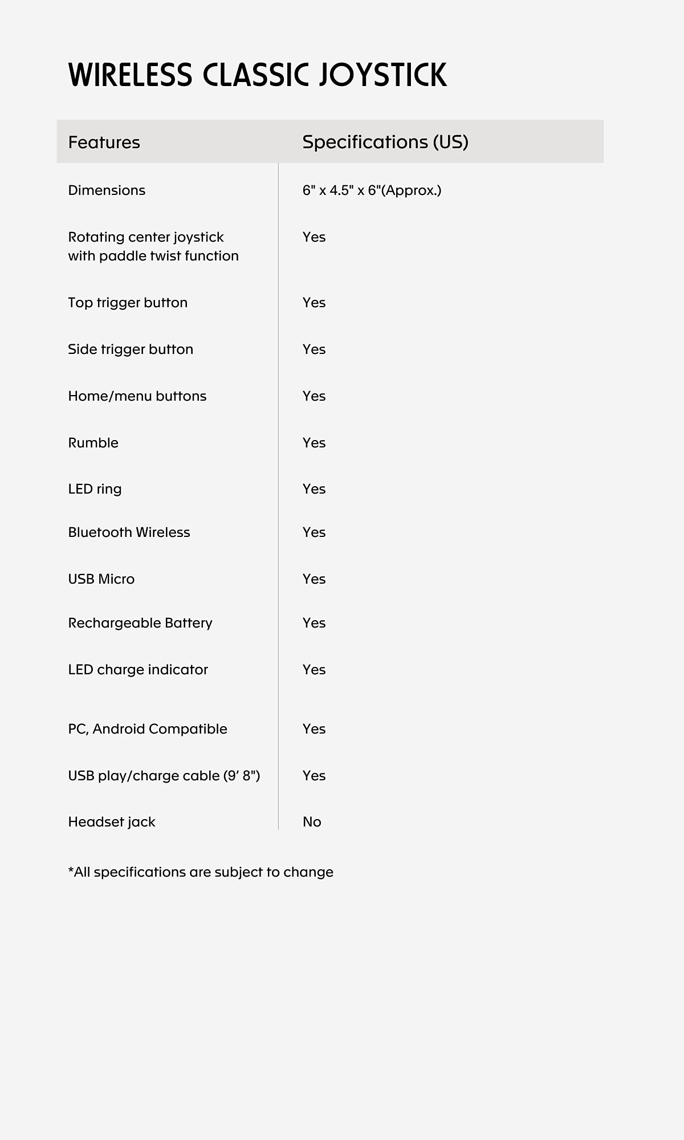
Task: Click the Home/menu buttons label
Action: coord(137,396)
